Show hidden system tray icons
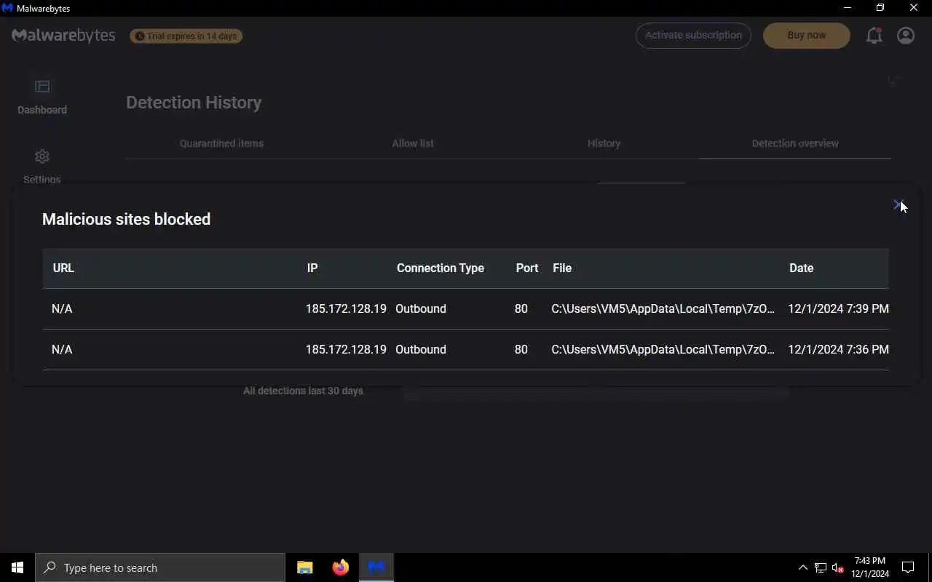 tap(802, 567)
